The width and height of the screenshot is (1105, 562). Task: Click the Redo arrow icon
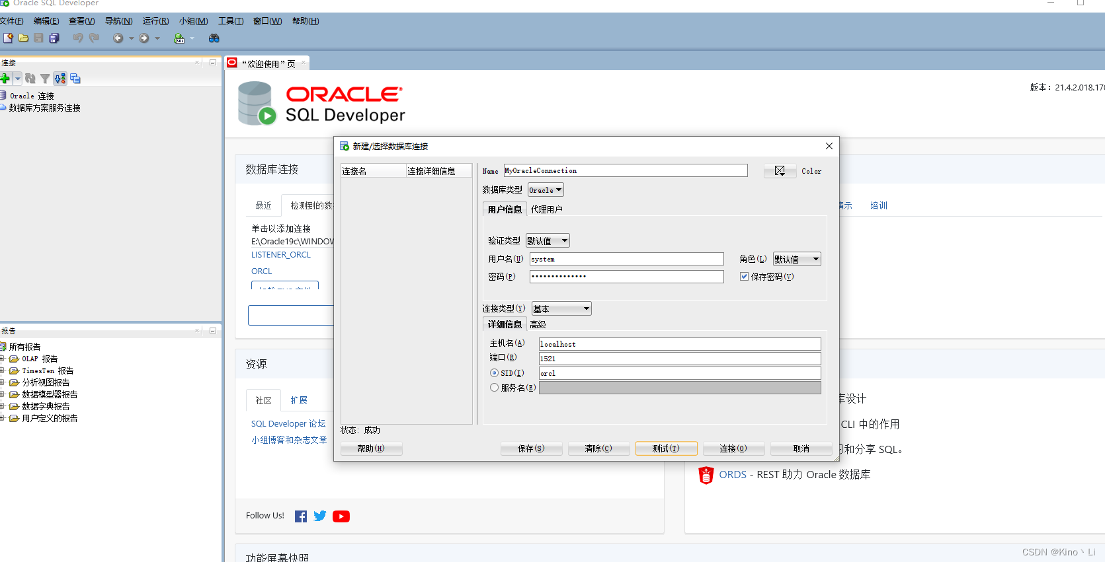[x=94, y=38]
